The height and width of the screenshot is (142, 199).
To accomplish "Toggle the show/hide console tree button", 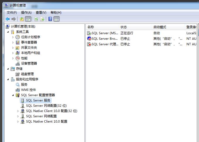I will tap(28, 19).
